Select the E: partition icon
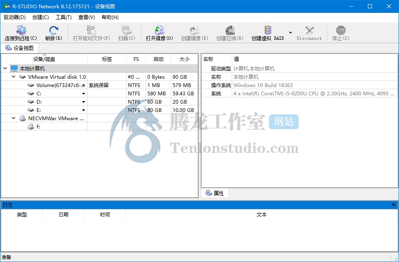 click(x=31, y=110)
